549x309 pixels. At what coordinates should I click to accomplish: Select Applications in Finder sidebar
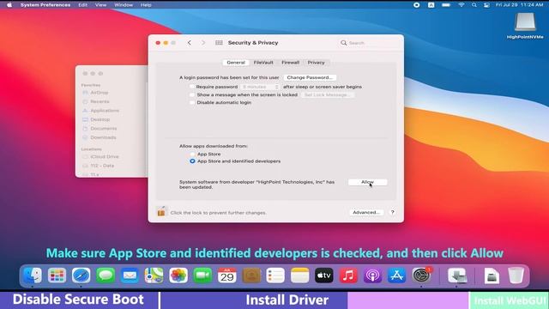[105, 111]
